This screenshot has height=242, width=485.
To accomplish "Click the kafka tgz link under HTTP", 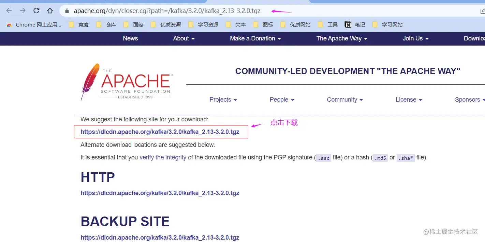I will click(x=160, y=193).
